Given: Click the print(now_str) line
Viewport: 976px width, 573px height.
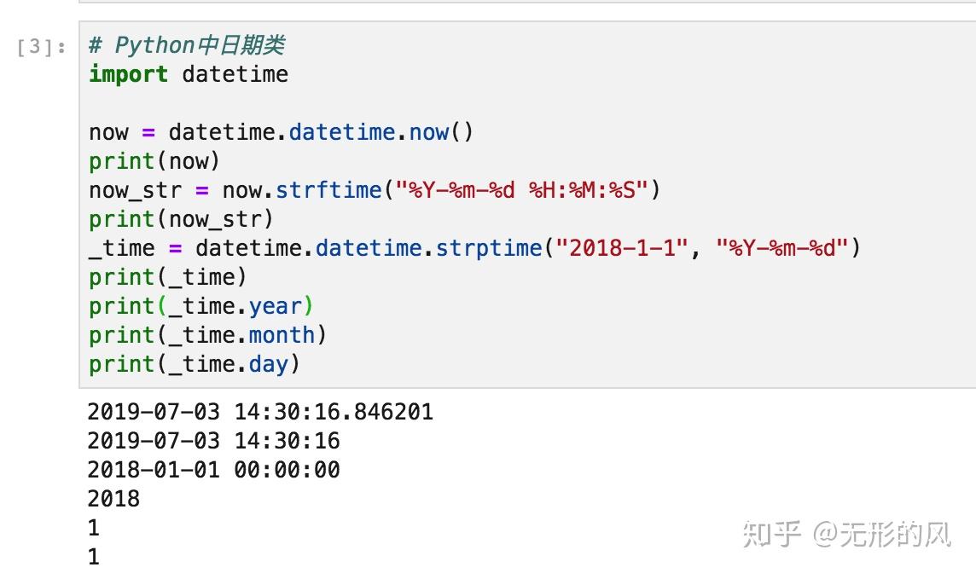Looking at the screenshot, I should click(181, 220).
